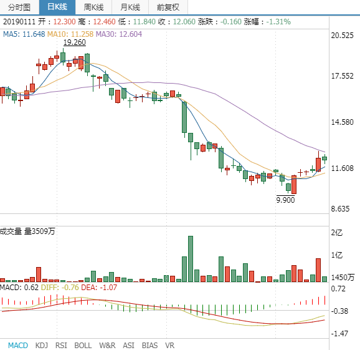Click the 前复权 tab
Viewport: 360px width, 350px height.
click(168, 7)
